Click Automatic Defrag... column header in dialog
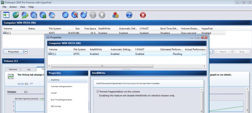 [x=122, y=49]
